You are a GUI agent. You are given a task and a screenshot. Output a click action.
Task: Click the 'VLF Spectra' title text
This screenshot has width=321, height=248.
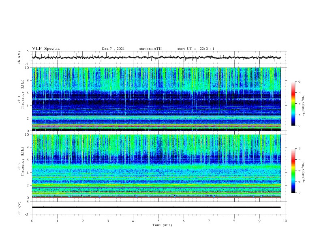click(x=46, y=49)
